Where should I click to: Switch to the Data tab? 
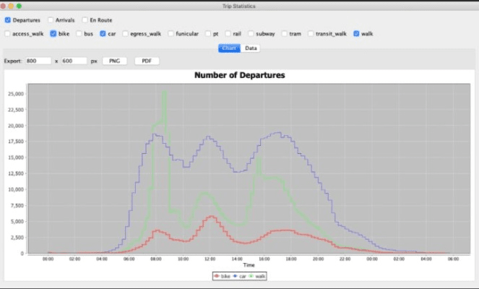pyautogui.click(x=251, y=48)
